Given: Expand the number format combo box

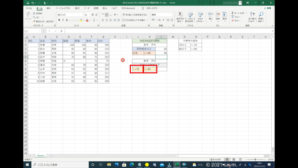Looking at the screenshot, I should 173,15.
